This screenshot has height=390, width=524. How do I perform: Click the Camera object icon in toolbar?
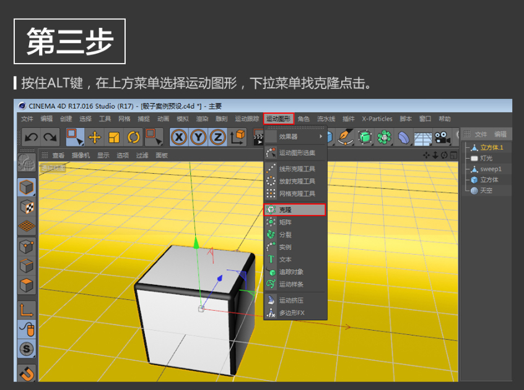442,137
